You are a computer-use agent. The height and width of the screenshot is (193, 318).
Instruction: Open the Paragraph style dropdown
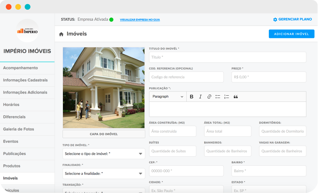coord(168,97)
